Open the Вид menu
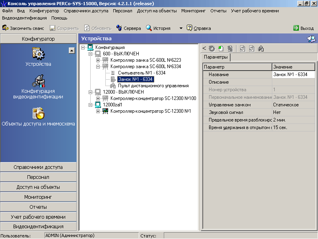Viewport: 318px width, 239px height. (21, 11)
